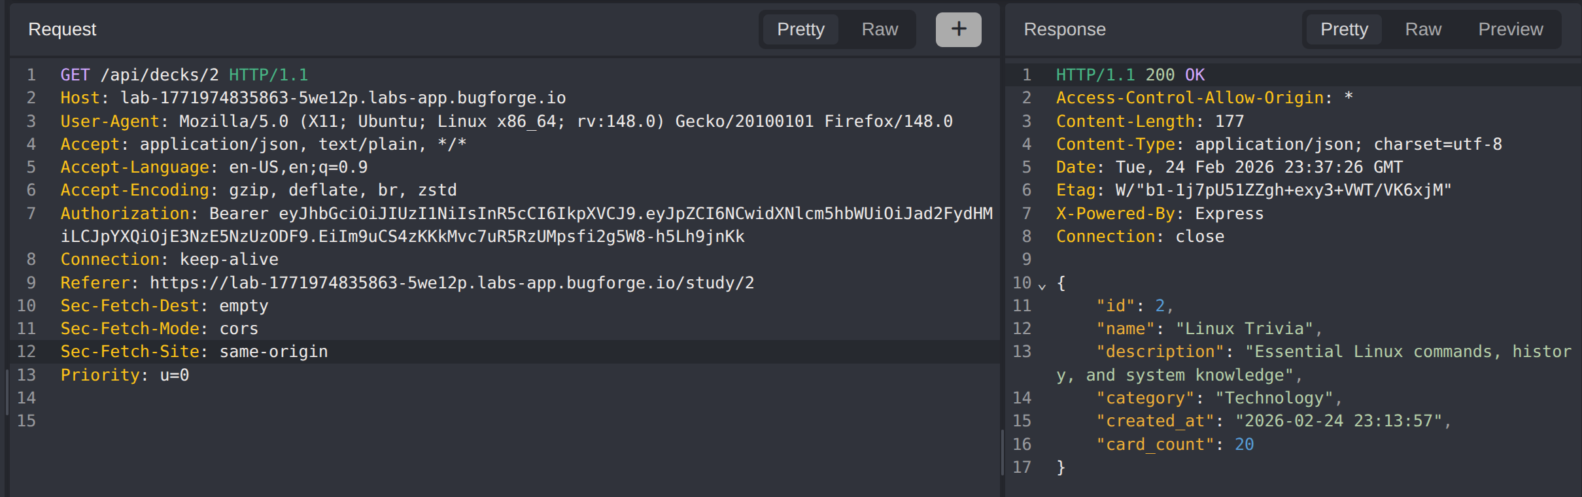The width and height of the screenshot is (1582, 497).
Task: Switch Response view to Raw tab
Action: click(1422, 29)
